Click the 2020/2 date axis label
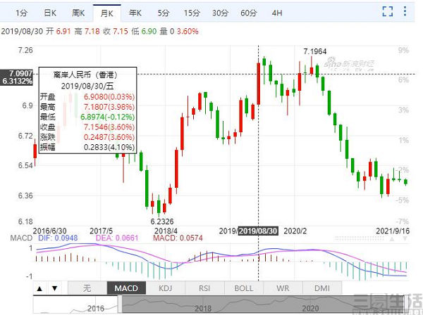 coord(295,231)
